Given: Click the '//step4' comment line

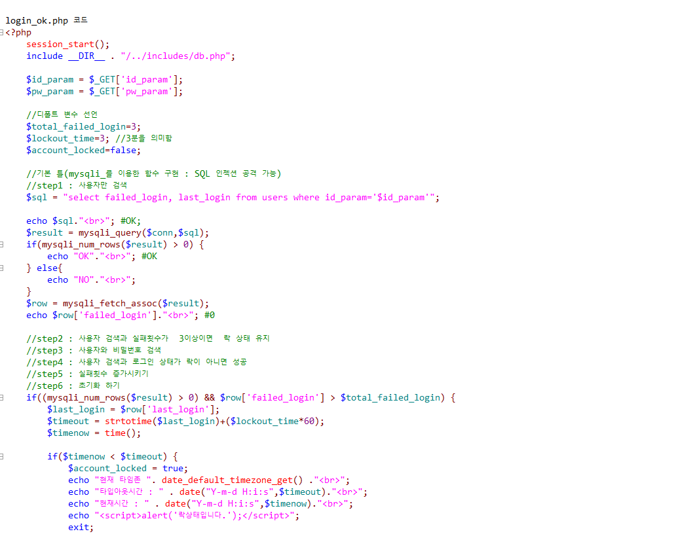Looking at the screenshot, I should click(x=136, y=362).
